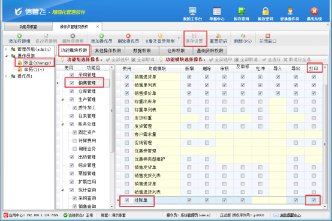The height and width of the screenshot is (221, 332).
Task: Click the 修改密码 lock icon
Action: coord(265,11)
